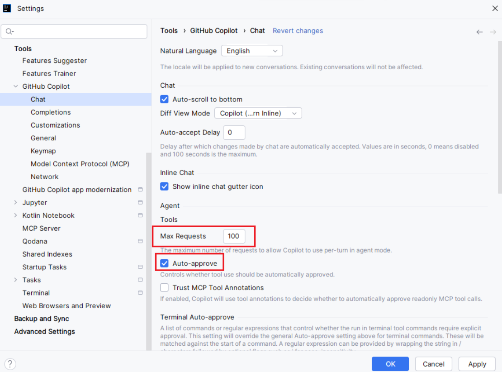The width and height of the screenshot is (502, 372).
Task: Expand the Kotlin Notebook tree node
Action: [x=16, y=215]
